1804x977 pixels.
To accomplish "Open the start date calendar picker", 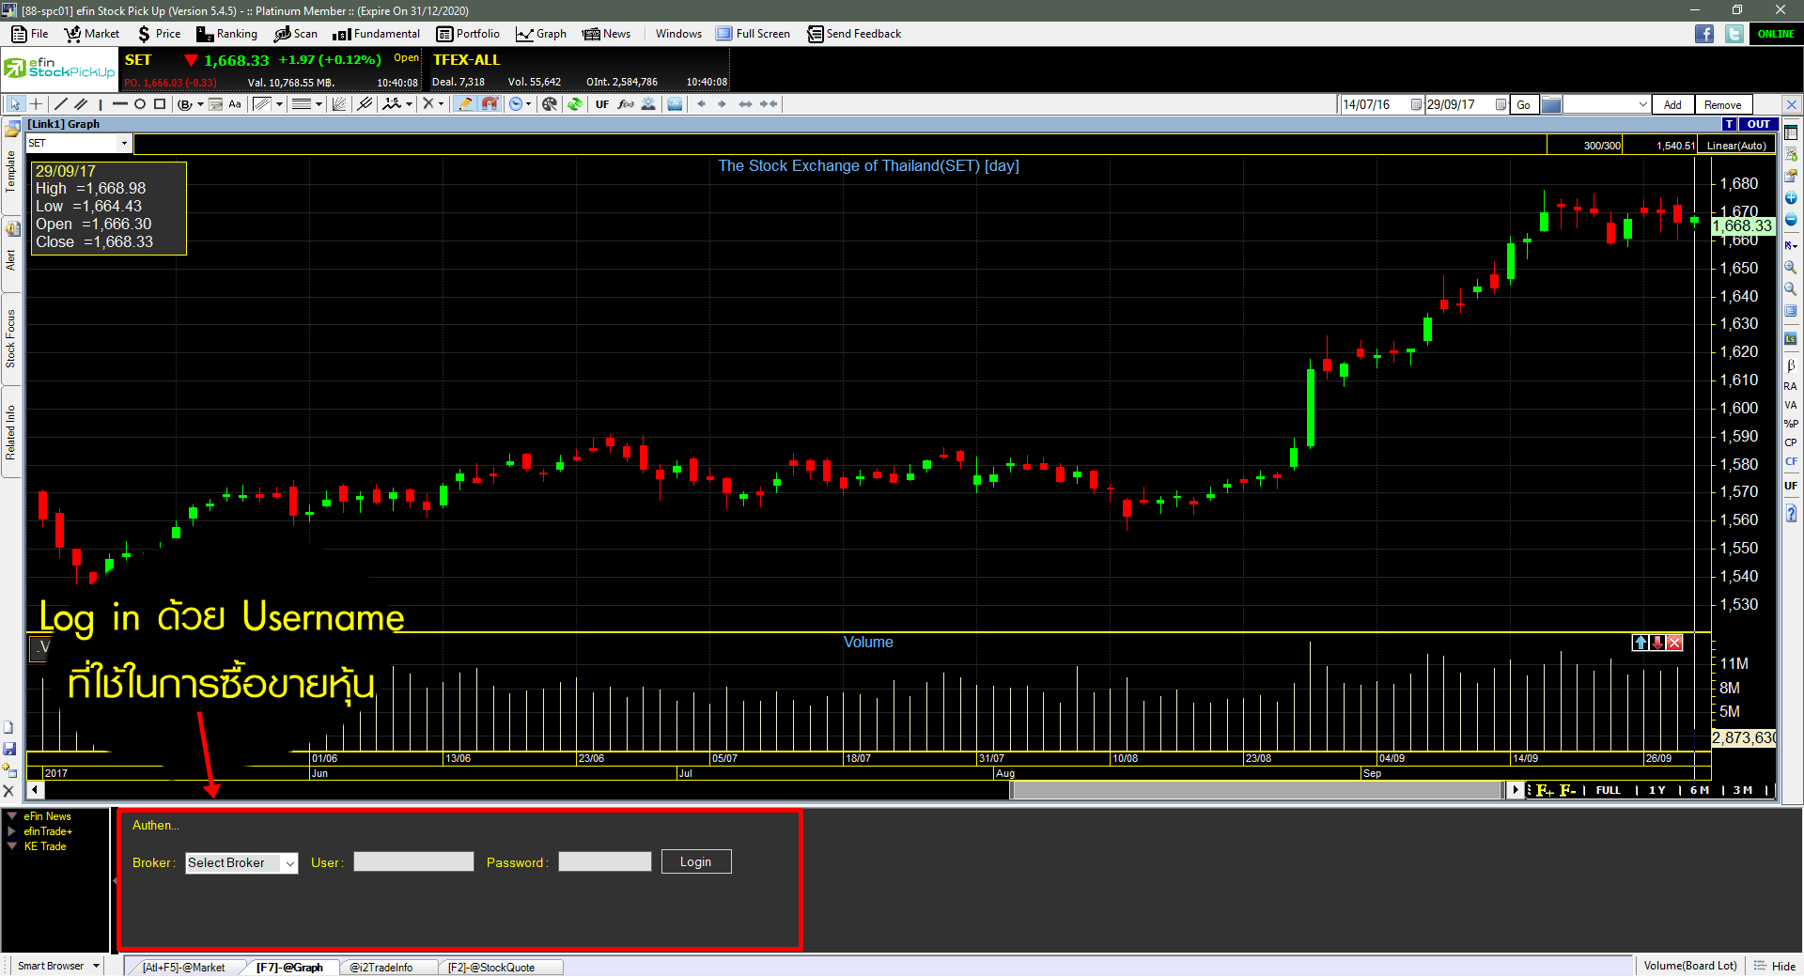I will [1416, 104].
